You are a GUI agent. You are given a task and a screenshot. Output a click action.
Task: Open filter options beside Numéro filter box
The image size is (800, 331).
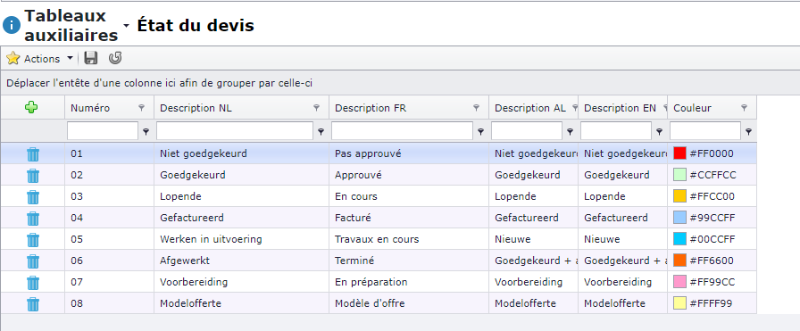[146, 131]
